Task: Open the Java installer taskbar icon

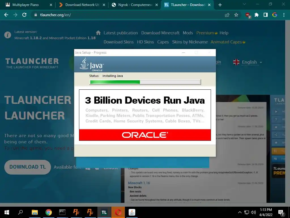Action: click(x=132, y=212)
